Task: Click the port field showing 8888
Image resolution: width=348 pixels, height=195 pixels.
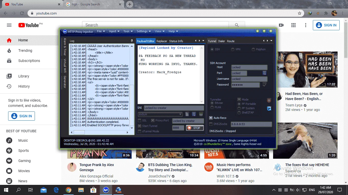Action: (x=178, y=128)
